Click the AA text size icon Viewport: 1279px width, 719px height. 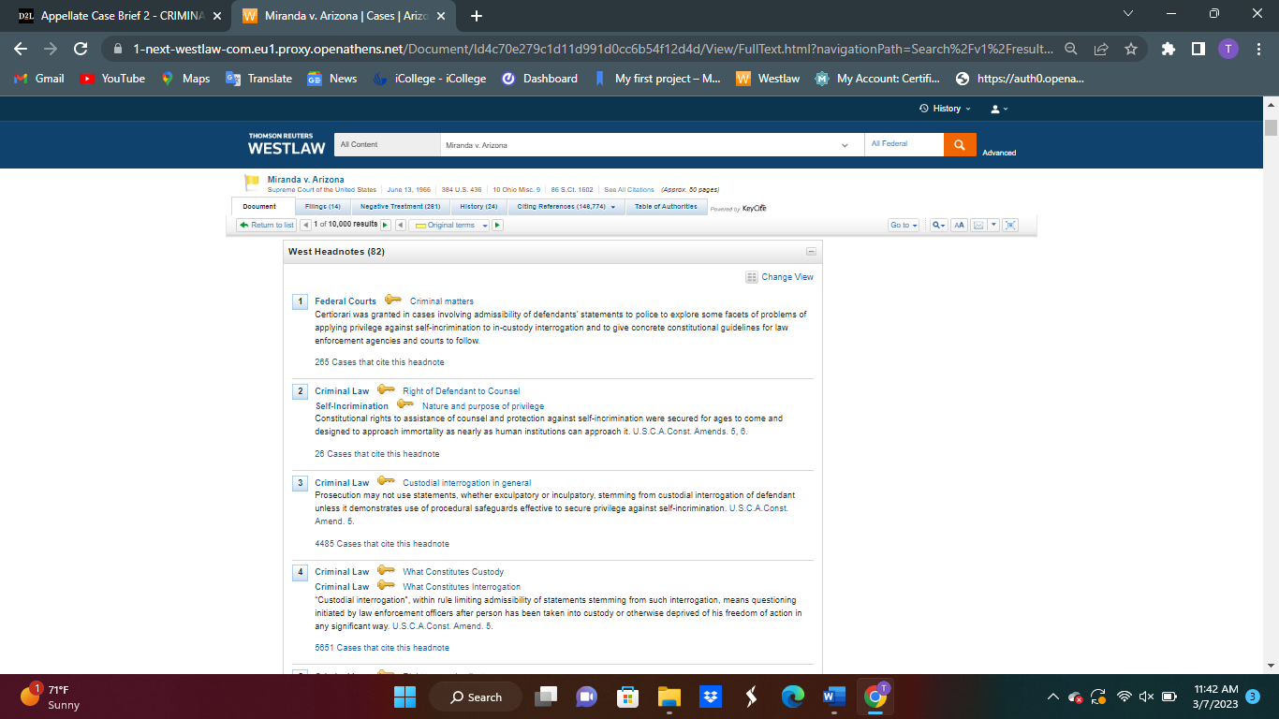click(x=958, y=225)
